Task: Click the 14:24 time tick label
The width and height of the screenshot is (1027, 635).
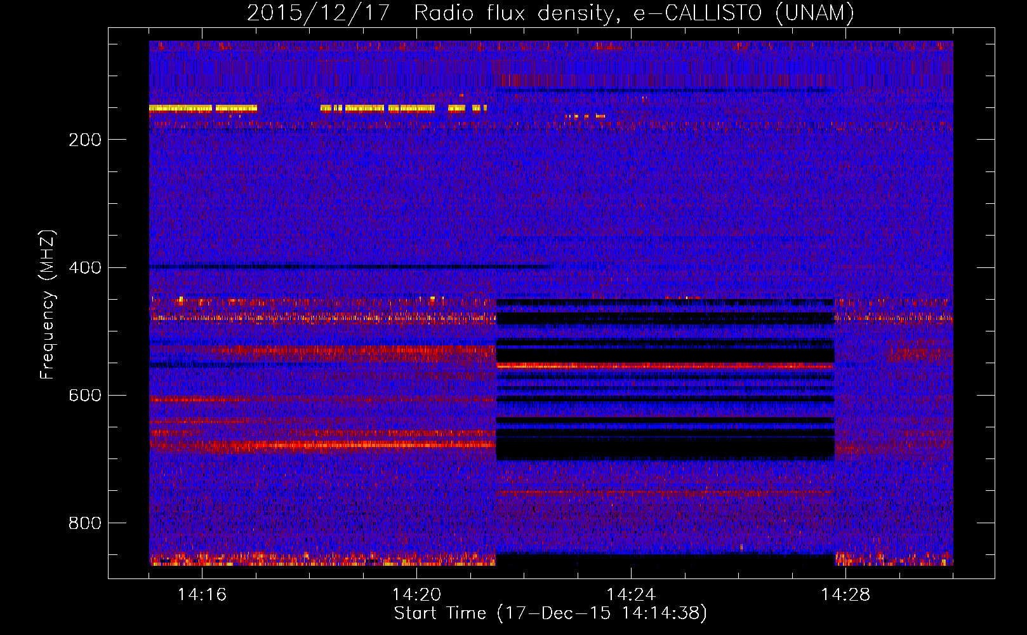Action: tap(631, 594)
